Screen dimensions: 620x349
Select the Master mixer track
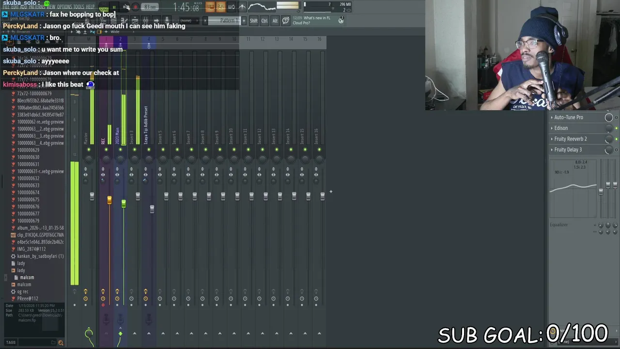click(86, 138)
